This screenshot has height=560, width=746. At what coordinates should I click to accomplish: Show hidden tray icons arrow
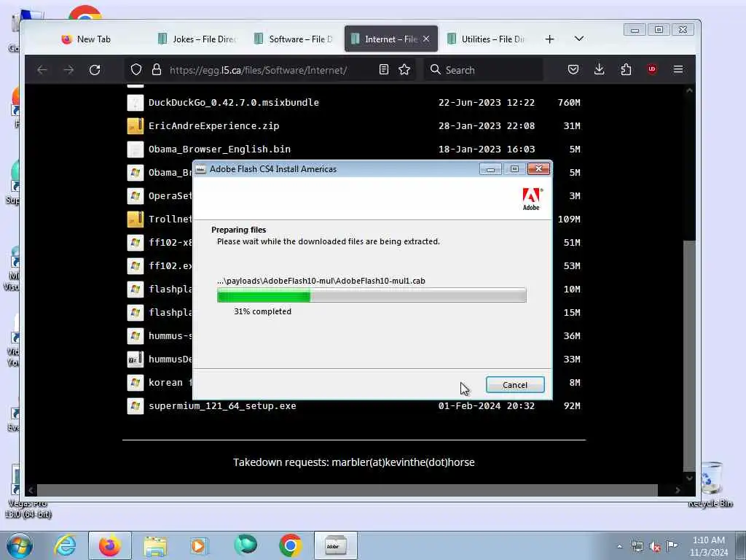click(619, 546)
